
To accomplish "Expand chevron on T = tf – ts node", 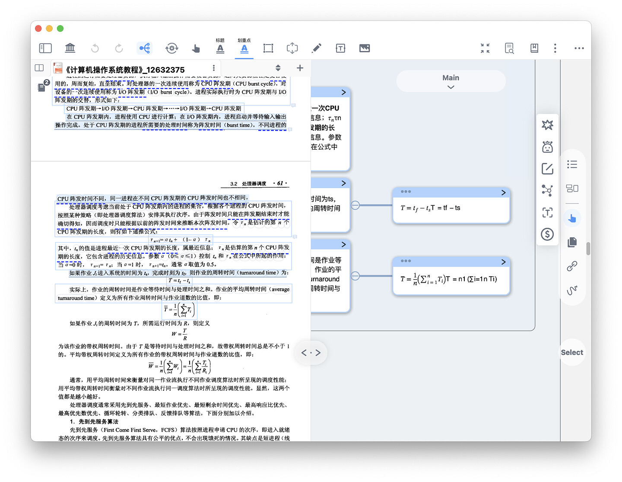I will [503, 192].
